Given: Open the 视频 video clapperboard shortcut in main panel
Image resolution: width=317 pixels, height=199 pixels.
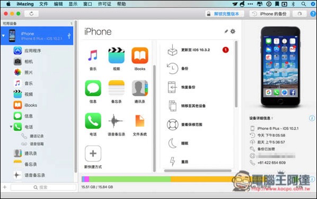Looking at the screenshot, I should coord(116,55).
